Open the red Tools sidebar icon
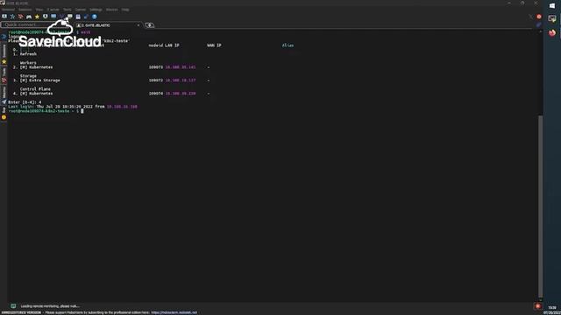The image size is (561, 315). 4,80
